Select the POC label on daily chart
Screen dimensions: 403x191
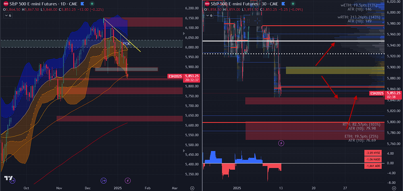click(127, 44)
